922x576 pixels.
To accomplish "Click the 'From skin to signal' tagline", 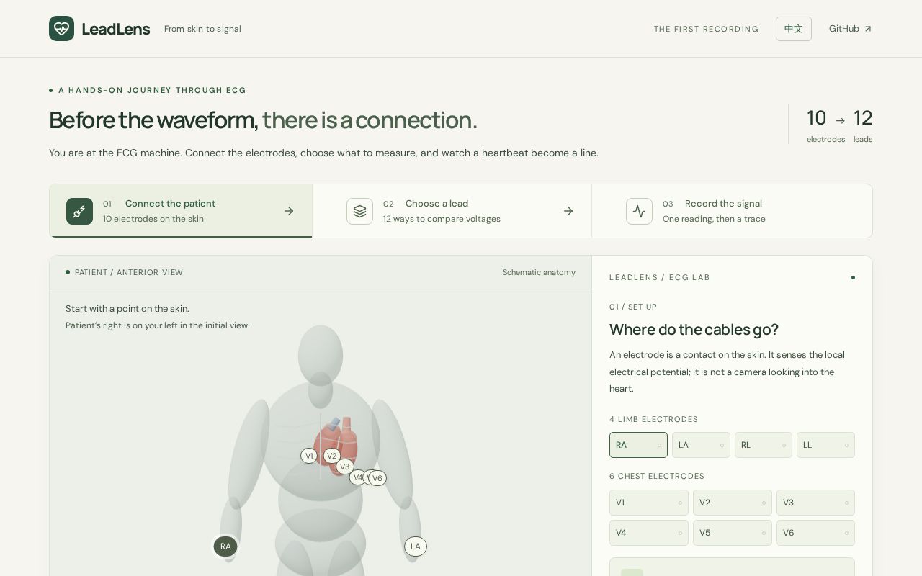I will coord(202,29).
